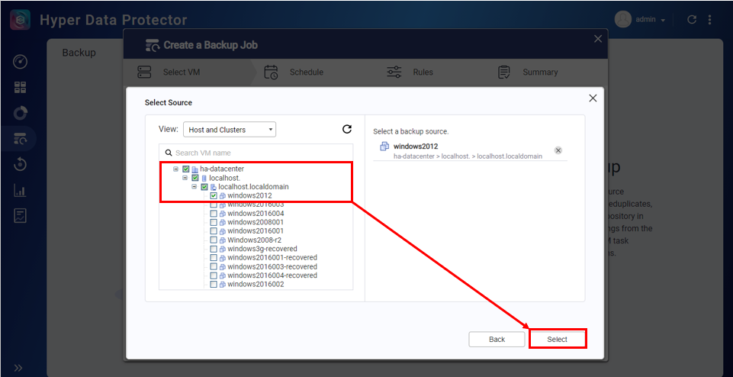
Task: Click the localhost.localdomain host icon
Action: click(213, 187)
